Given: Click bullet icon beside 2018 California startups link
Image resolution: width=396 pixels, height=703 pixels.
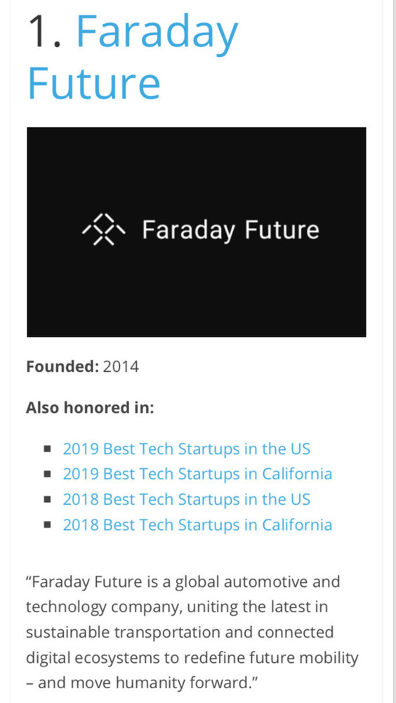Looking at the screenshot, I should pyautogui.click(x=48, y=524).
